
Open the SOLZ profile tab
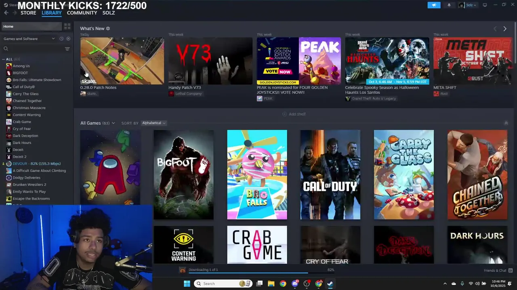point(109,13)
